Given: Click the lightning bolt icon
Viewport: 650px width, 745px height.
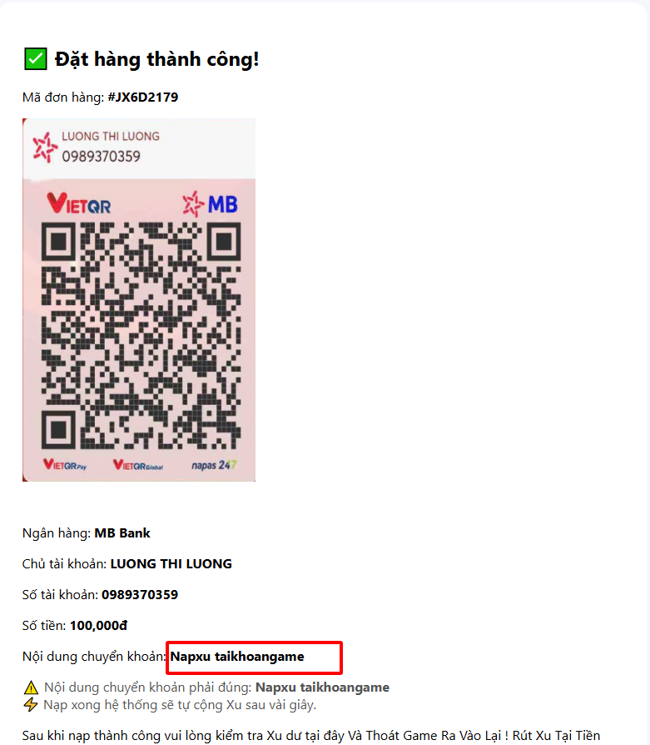Looking at the screenshot, I should [x=30, y=705].
